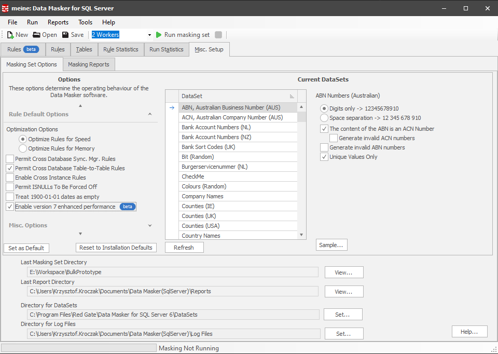Click the up triangle above Rule Default Options
This screenshot has width=498, height=354.
coord(80,106)
